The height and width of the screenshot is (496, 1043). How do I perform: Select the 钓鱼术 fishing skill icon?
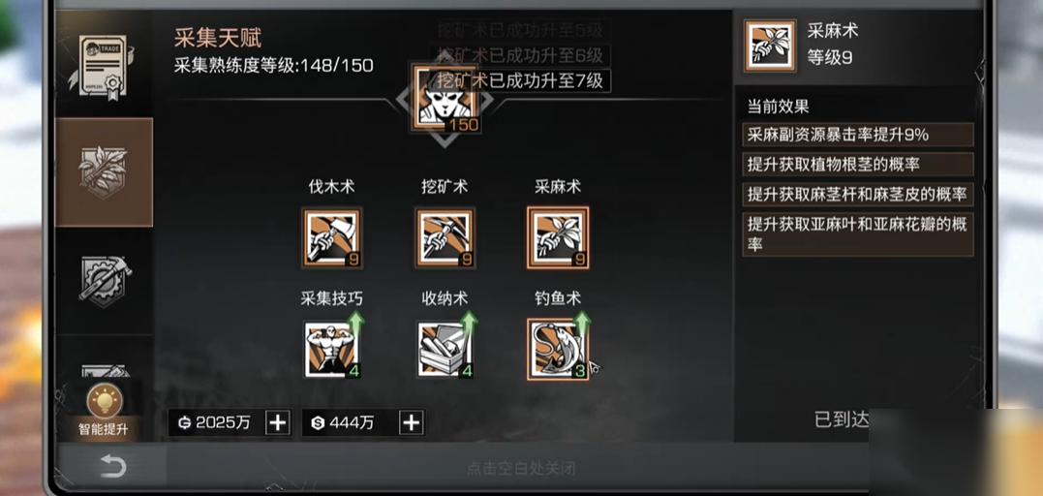click(x=558, y=349)
